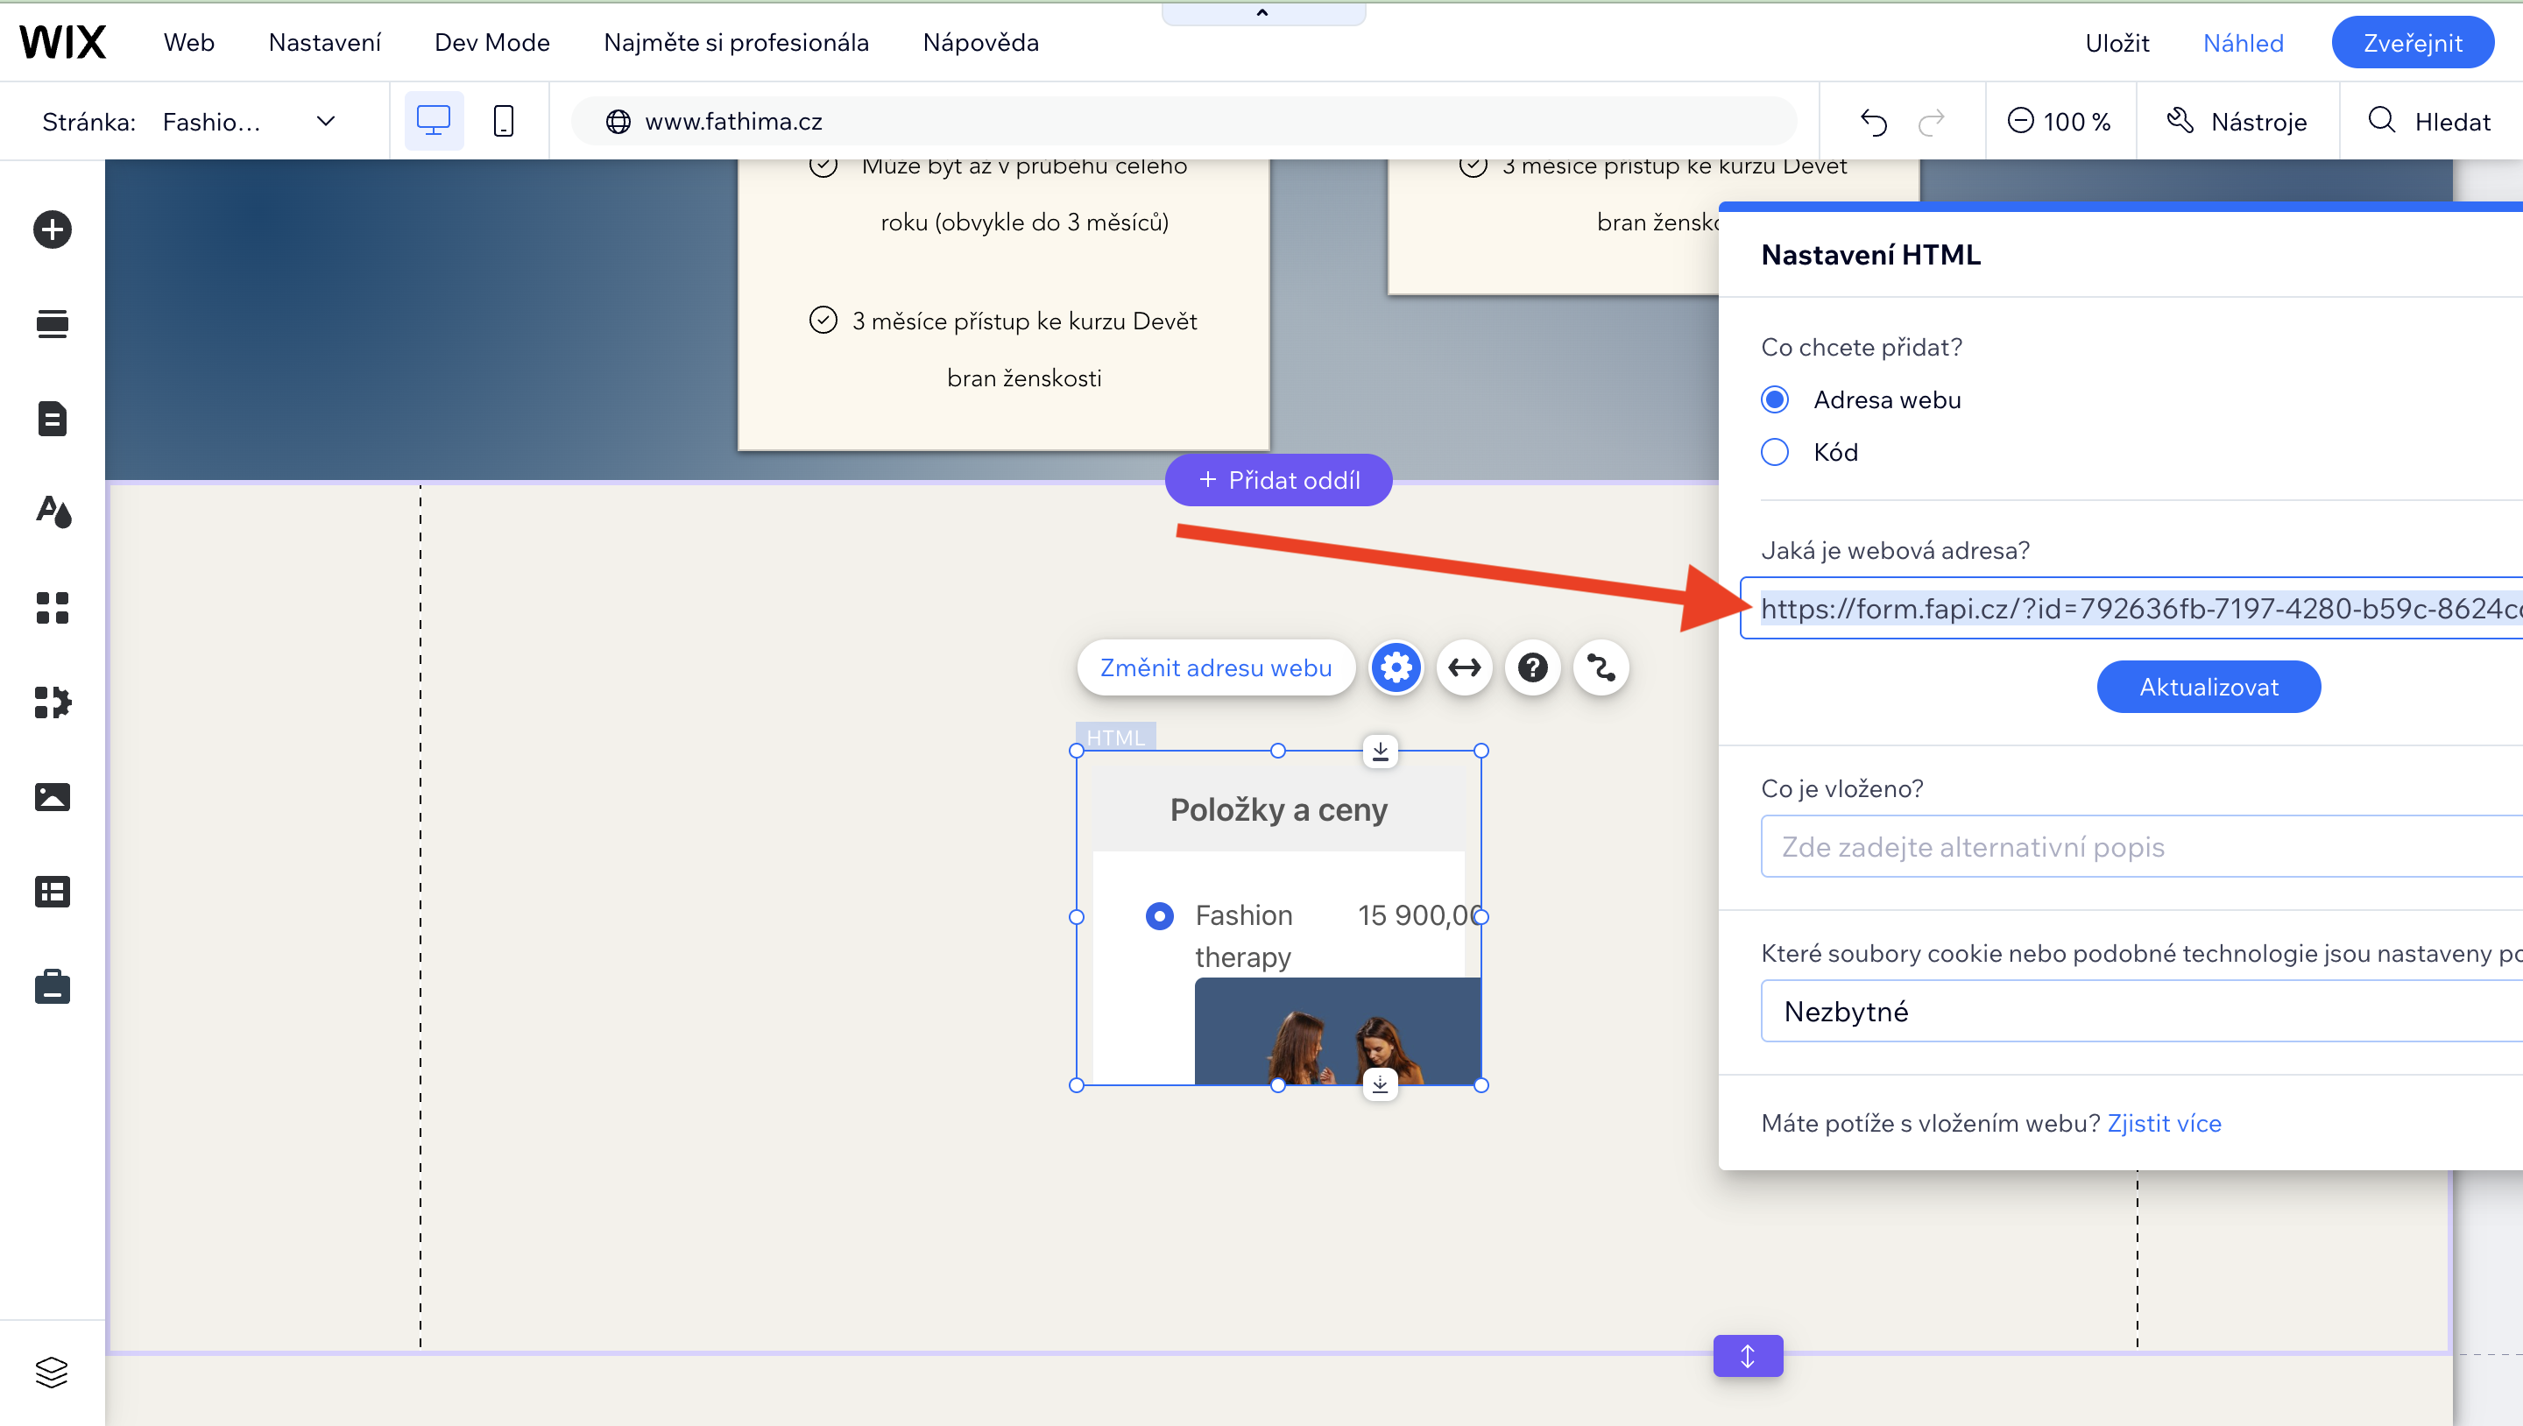
Task: Open the Media image icon in sidebar
Action: point(52,796)
